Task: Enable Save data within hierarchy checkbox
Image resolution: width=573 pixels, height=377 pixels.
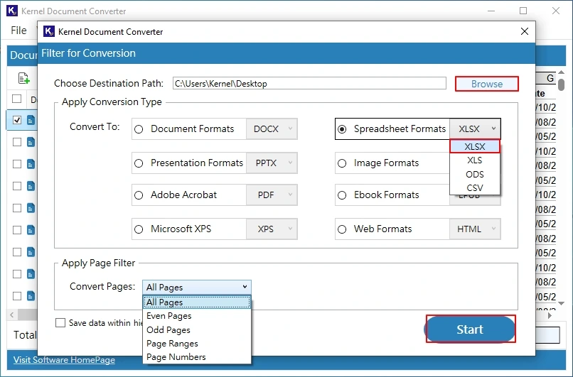Action: tap(60, 322)
